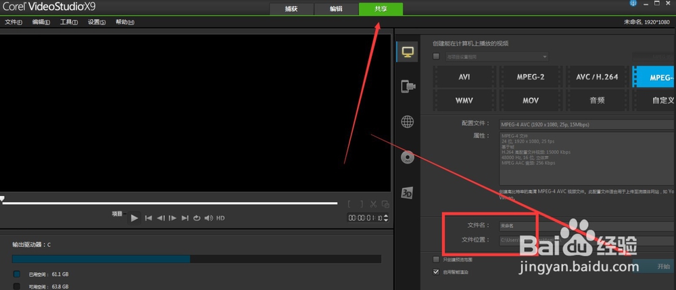
Task: Switch to the 捕获 tab
Action: [291, 9]
